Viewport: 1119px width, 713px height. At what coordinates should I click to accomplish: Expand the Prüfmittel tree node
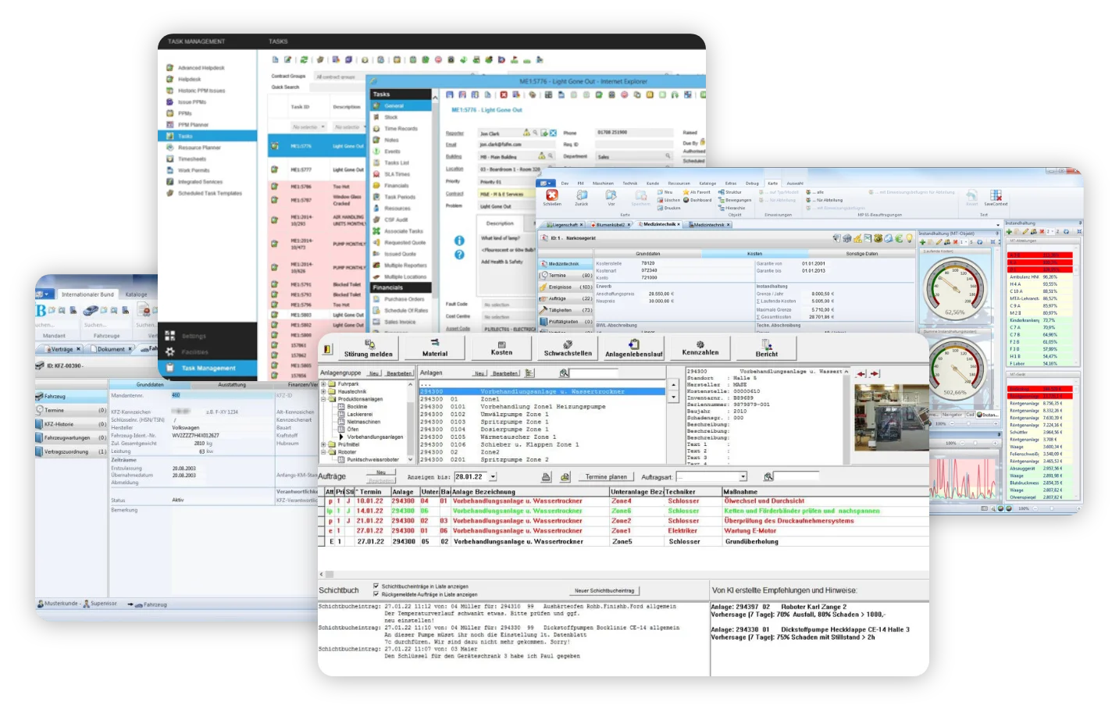point(323,444)
